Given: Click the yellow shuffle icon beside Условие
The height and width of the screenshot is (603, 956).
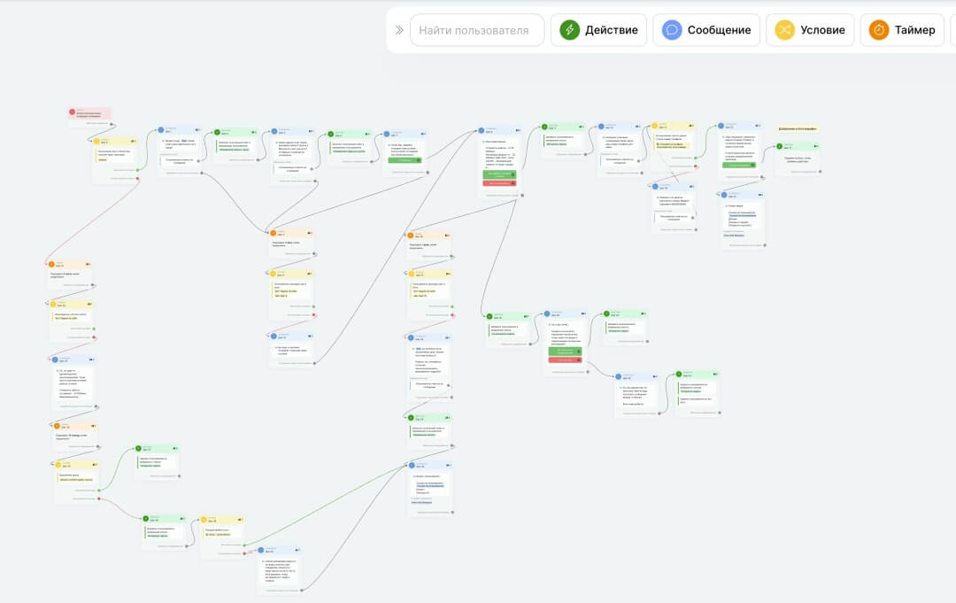Looking at the screenshot, I should (784, 30).
